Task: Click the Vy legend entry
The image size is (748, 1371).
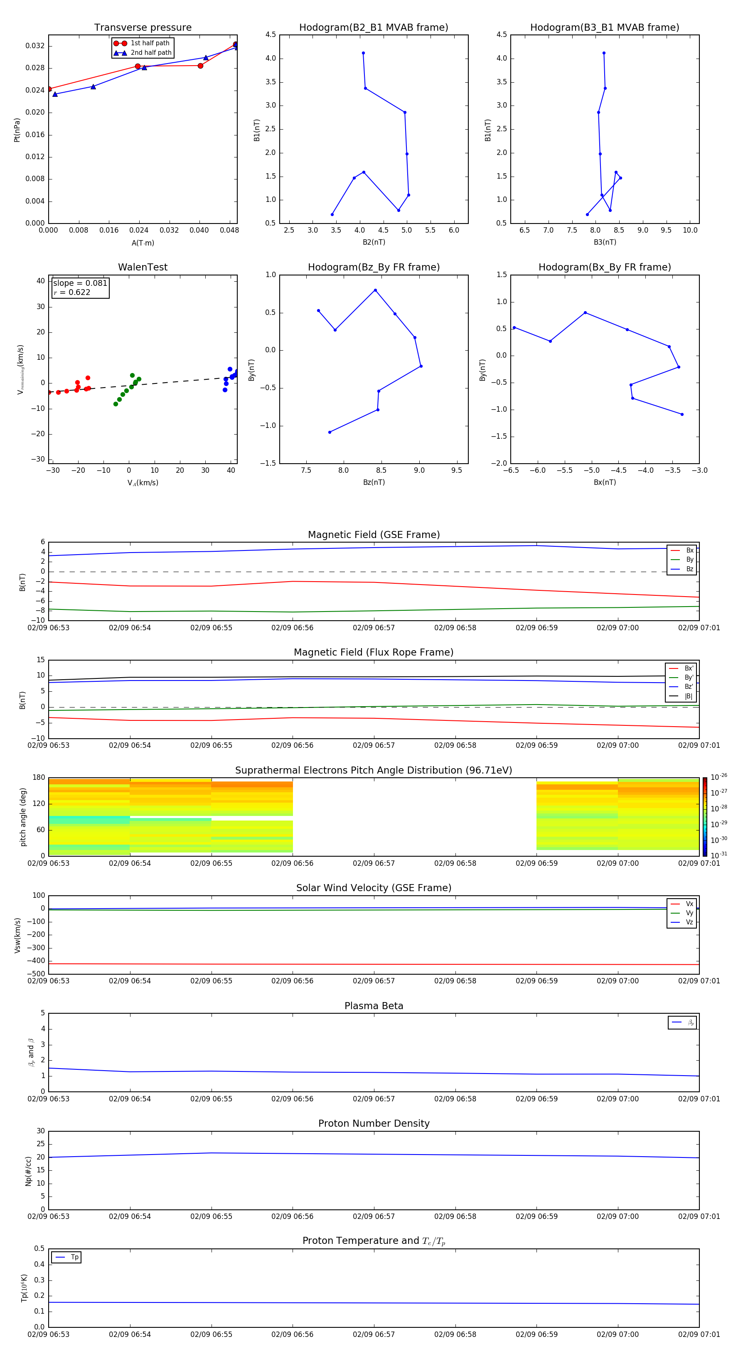Action: 682,913
